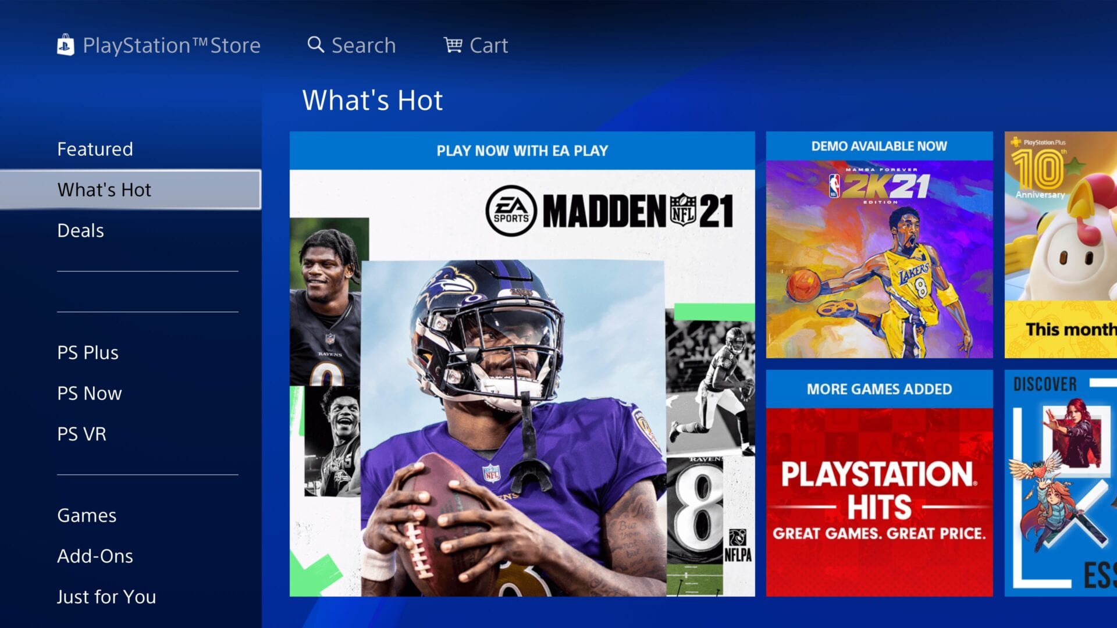Select the What's Hot sidebar item

pyautogui.click(x=130, y=190)
